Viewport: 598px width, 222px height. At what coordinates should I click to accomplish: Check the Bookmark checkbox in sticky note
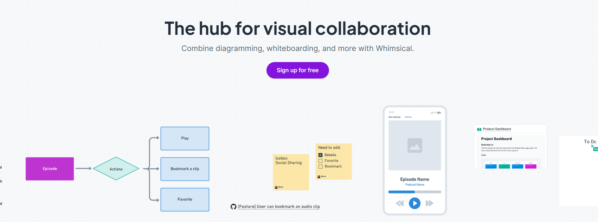pos(320,167)
